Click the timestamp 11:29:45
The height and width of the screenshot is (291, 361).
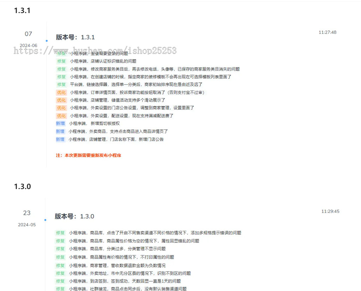pos(330,211)
